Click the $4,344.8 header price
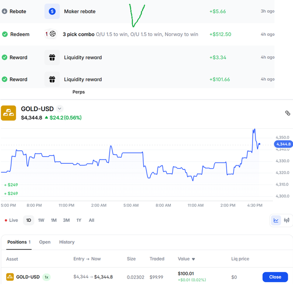This screenshot has height=287, width=293. pyautogui.click(x=31, y=118)
